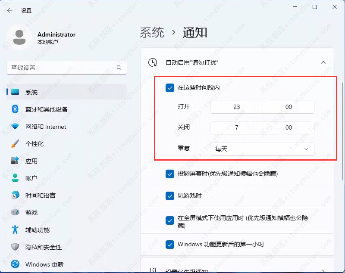Click the 系统 breadcrumb link
Image resolution: width=345 pixels, height=273 pixels.
pyautogui.click(x=152, y=32)
